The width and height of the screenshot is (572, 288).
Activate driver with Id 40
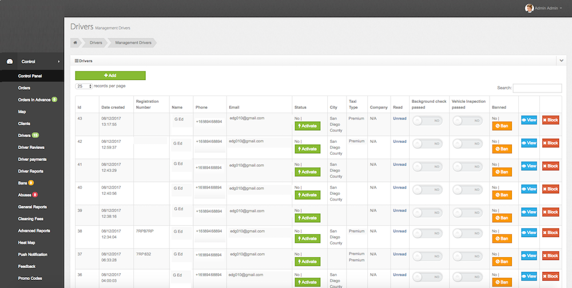[308, 195]
